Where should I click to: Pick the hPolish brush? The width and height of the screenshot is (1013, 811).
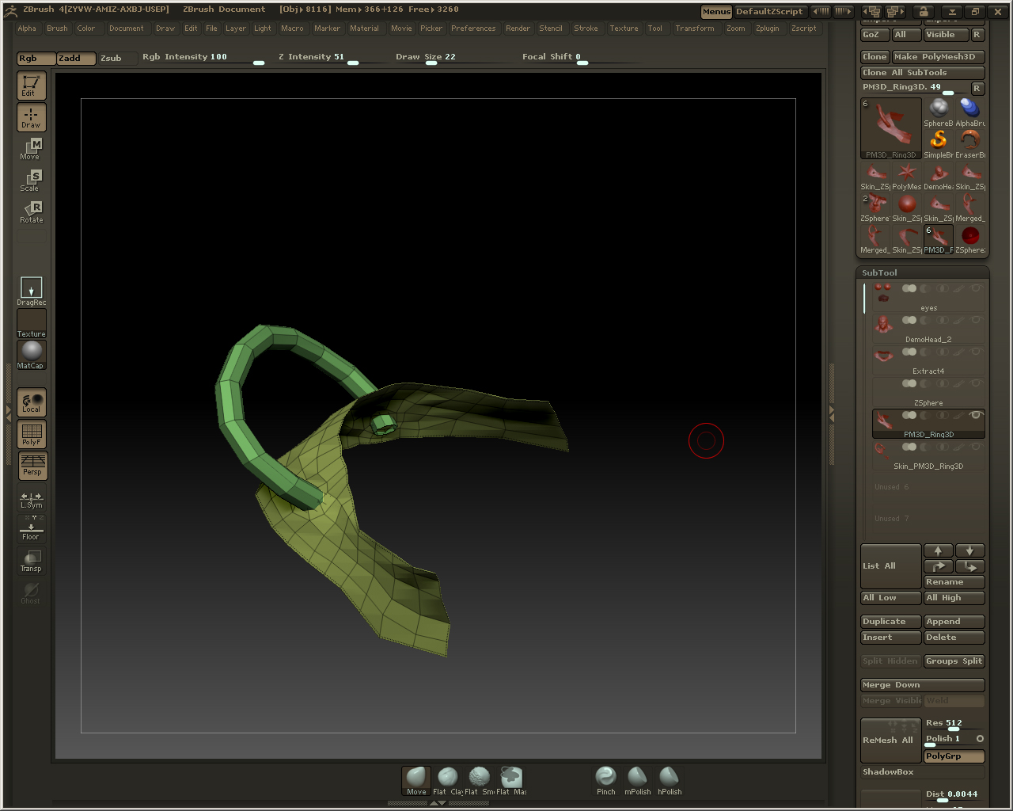tap(669, 779)
